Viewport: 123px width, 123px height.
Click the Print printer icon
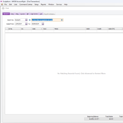pos(3,8)
